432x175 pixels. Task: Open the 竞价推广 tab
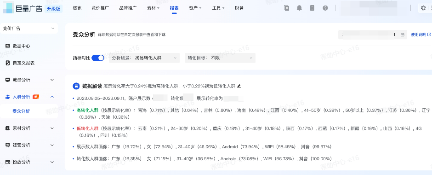(x=100, y=8)
